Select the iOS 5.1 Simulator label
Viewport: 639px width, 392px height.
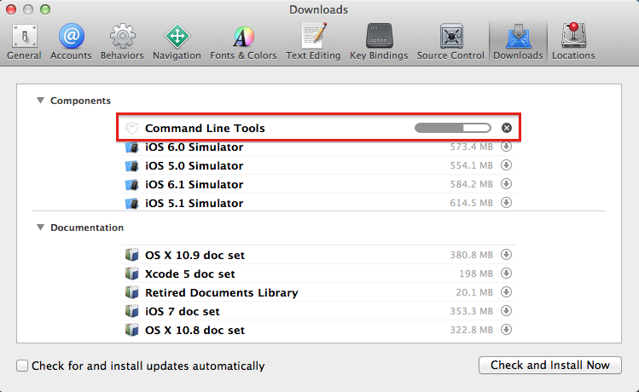(194, 203)
